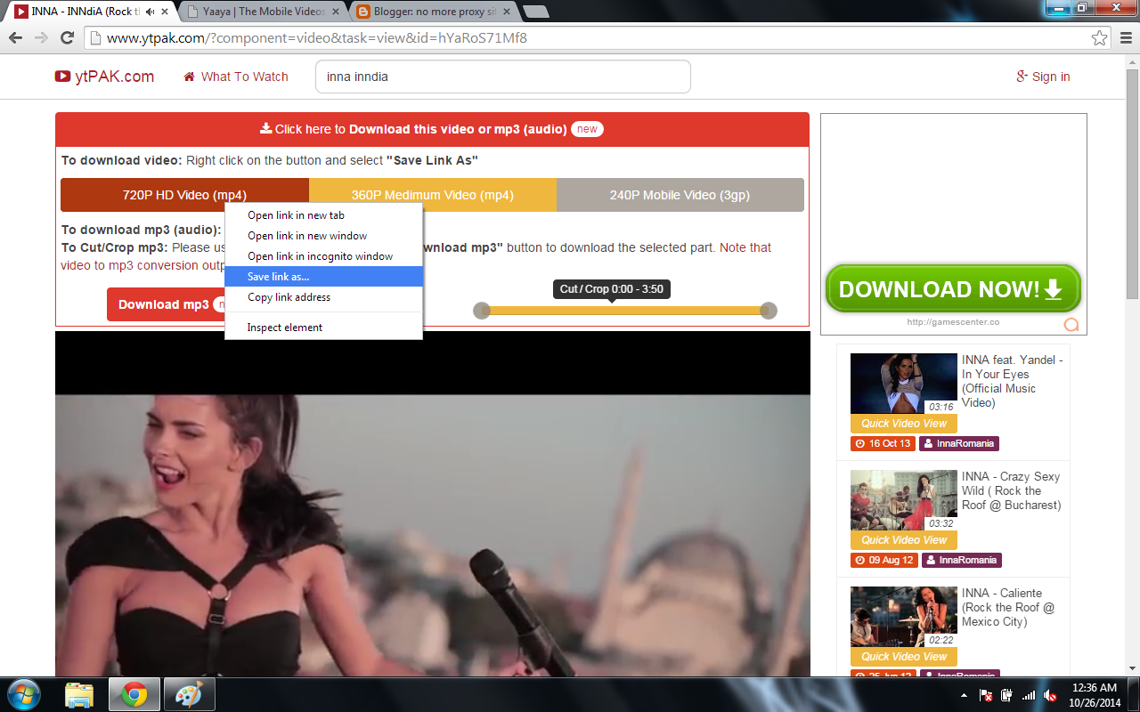Screen dimensions: 1140x712
Task: Open the network signal tray icon
Action: (1029, 695)
